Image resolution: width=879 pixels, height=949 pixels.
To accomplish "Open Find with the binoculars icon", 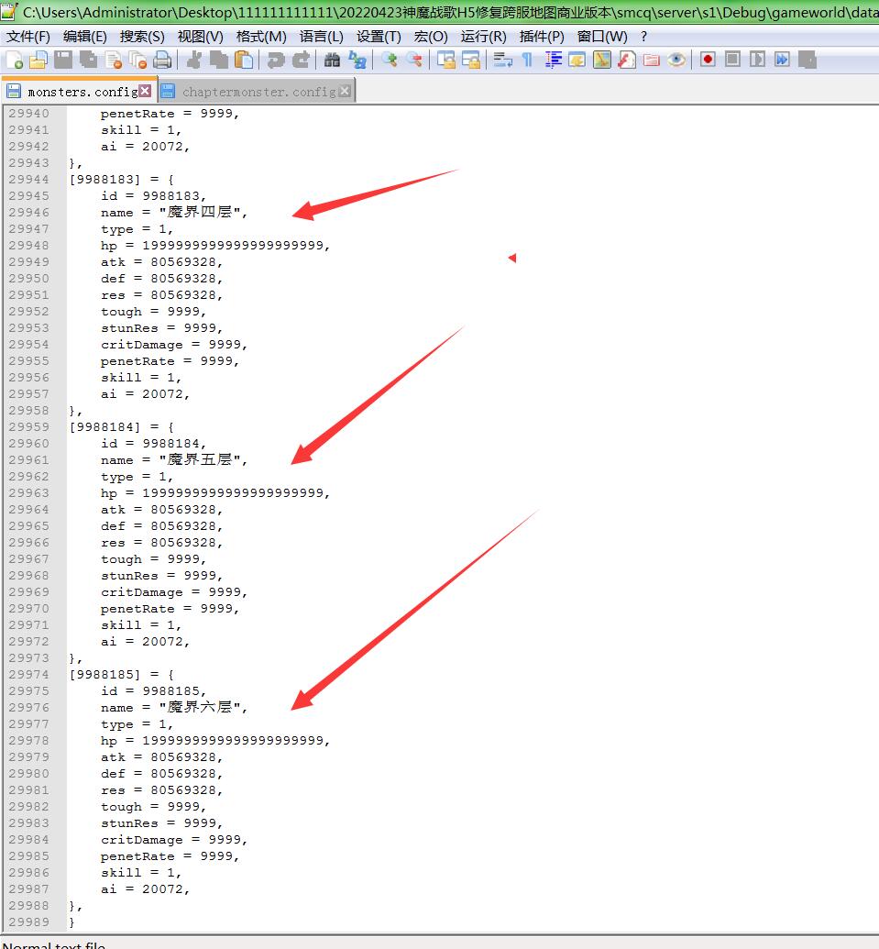I will click(332, 60).
